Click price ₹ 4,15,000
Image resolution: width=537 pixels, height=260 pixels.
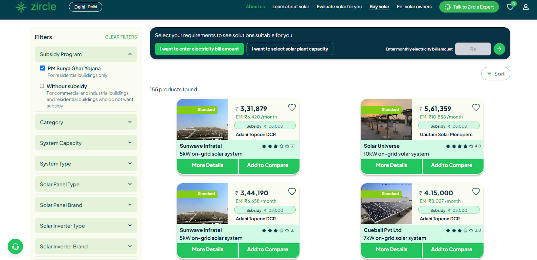(x=436, y=193)
